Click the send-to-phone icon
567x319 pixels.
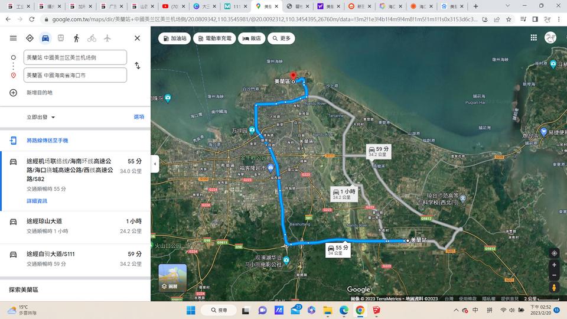coord(13,141)
